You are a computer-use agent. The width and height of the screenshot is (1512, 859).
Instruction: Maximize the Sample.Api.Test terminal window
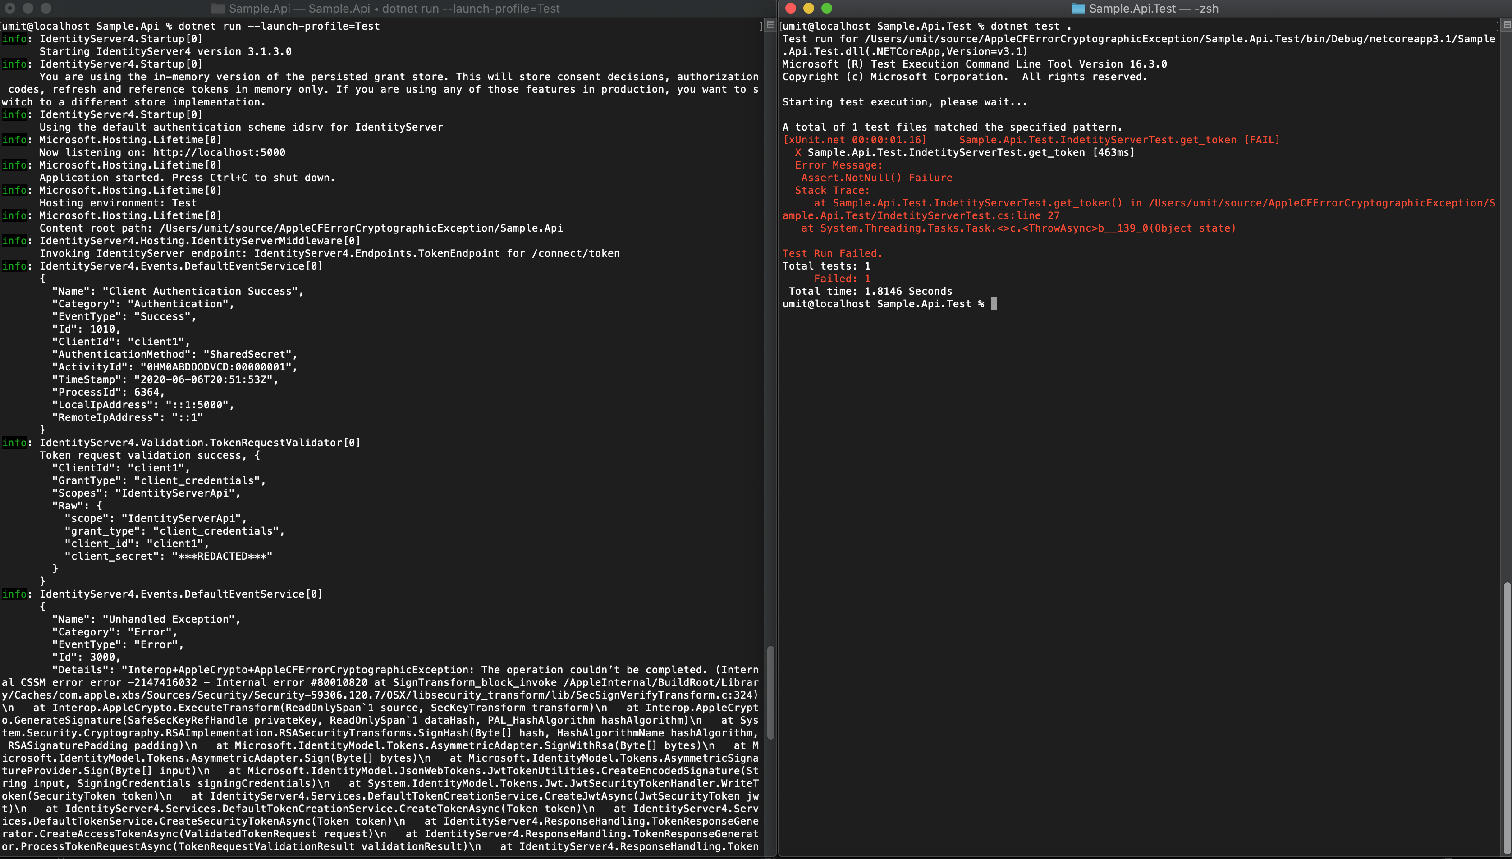point(826,8)
